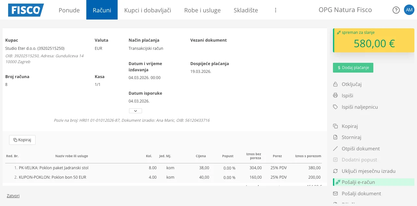The height and width of the screenshot is (206, 417).
Task: Switch to the Ponude tab
Action: pos(69,10)
